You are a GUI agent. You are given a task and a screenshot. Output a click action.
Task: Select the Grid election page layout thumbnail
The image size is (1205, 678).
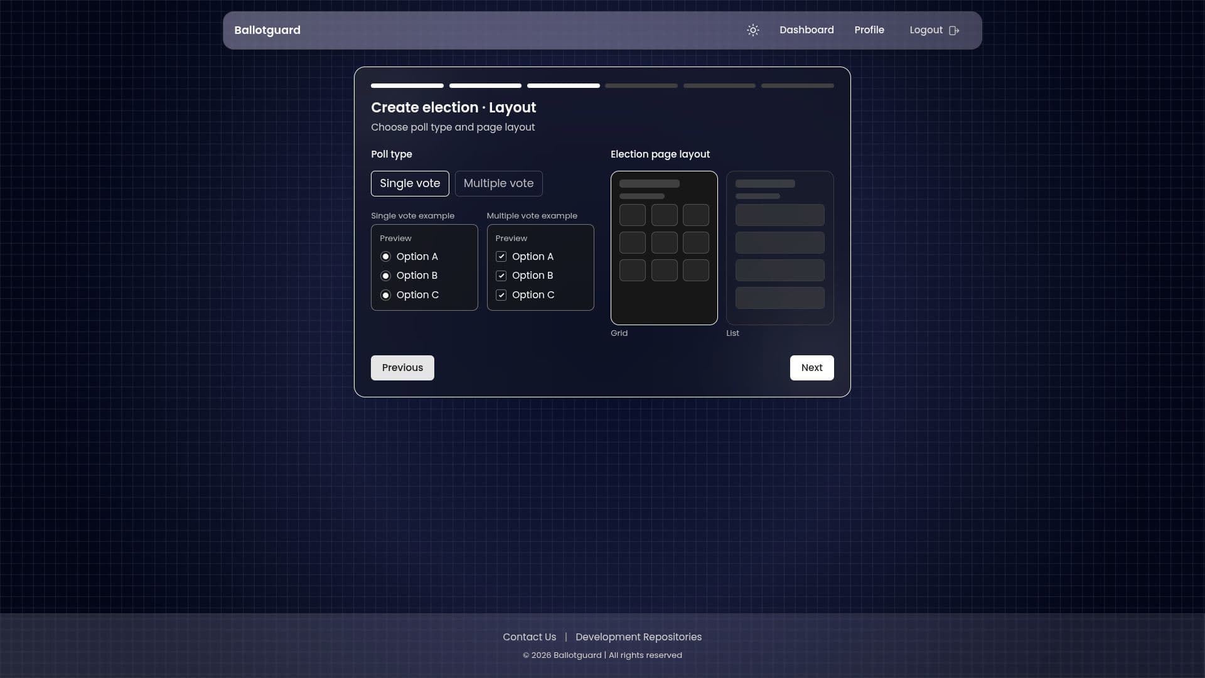663,248
